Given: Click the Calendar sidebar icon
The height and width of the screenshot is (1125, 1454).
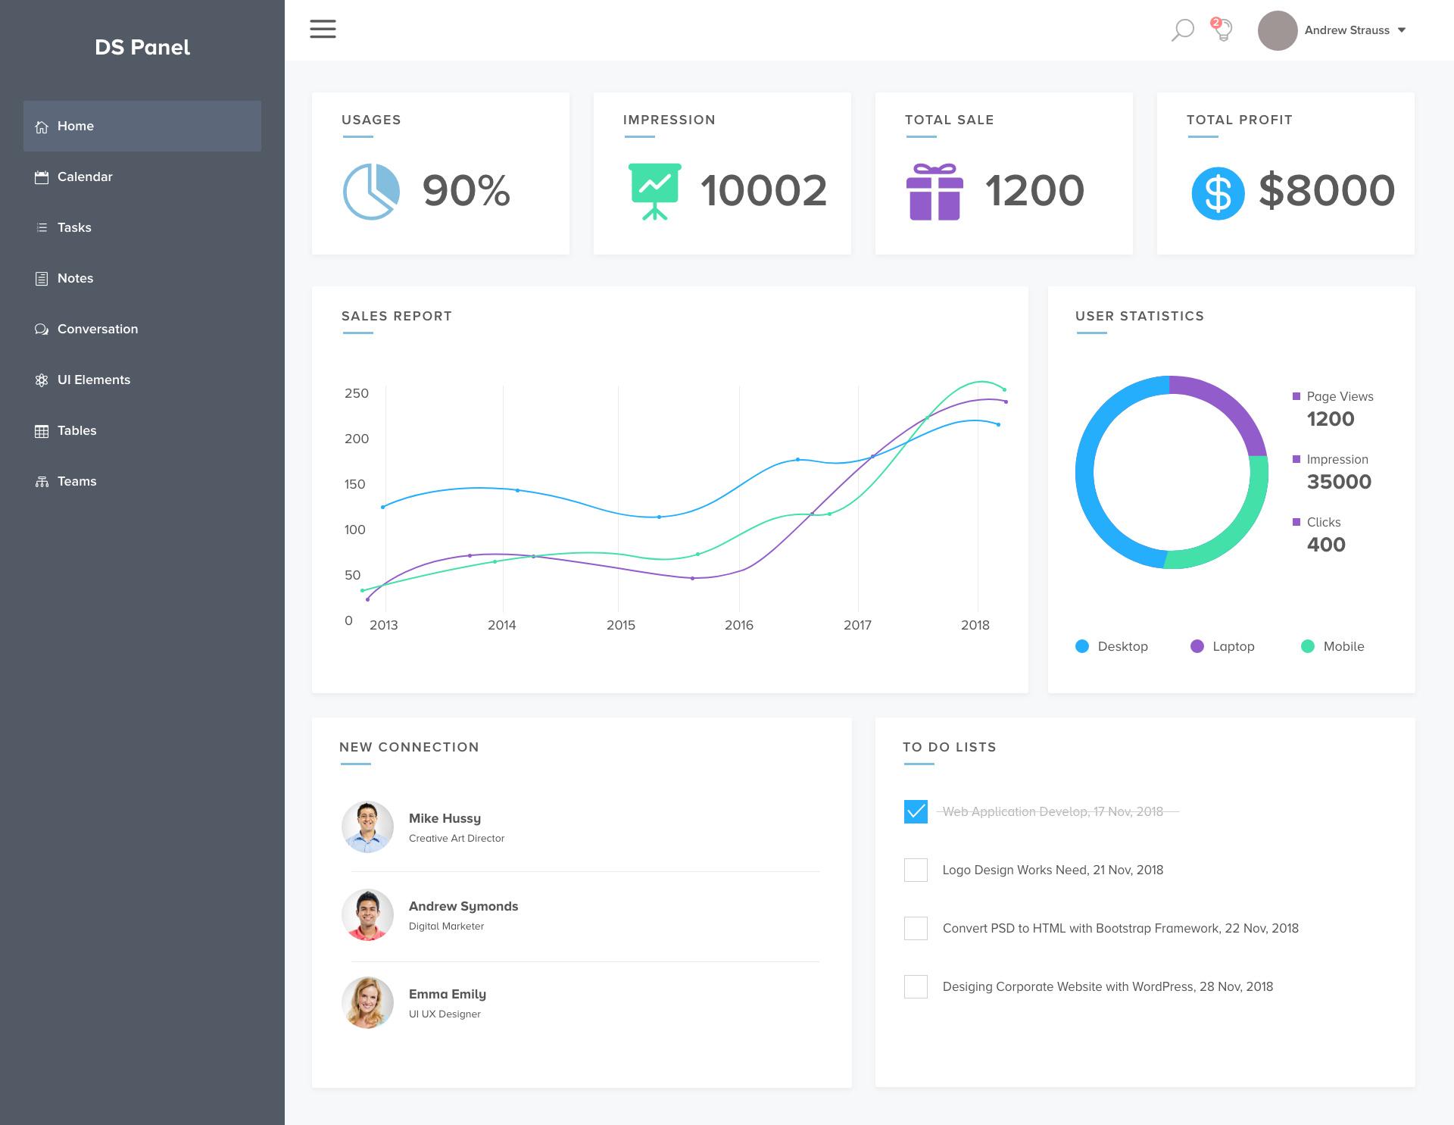Looking at the screenshot, I should point(42,177).
